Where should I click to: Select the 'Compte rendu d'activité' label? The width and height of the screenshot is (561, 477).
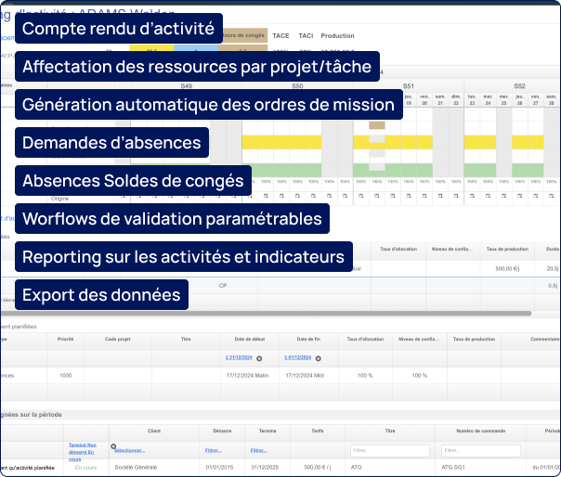tap(118, 29)
